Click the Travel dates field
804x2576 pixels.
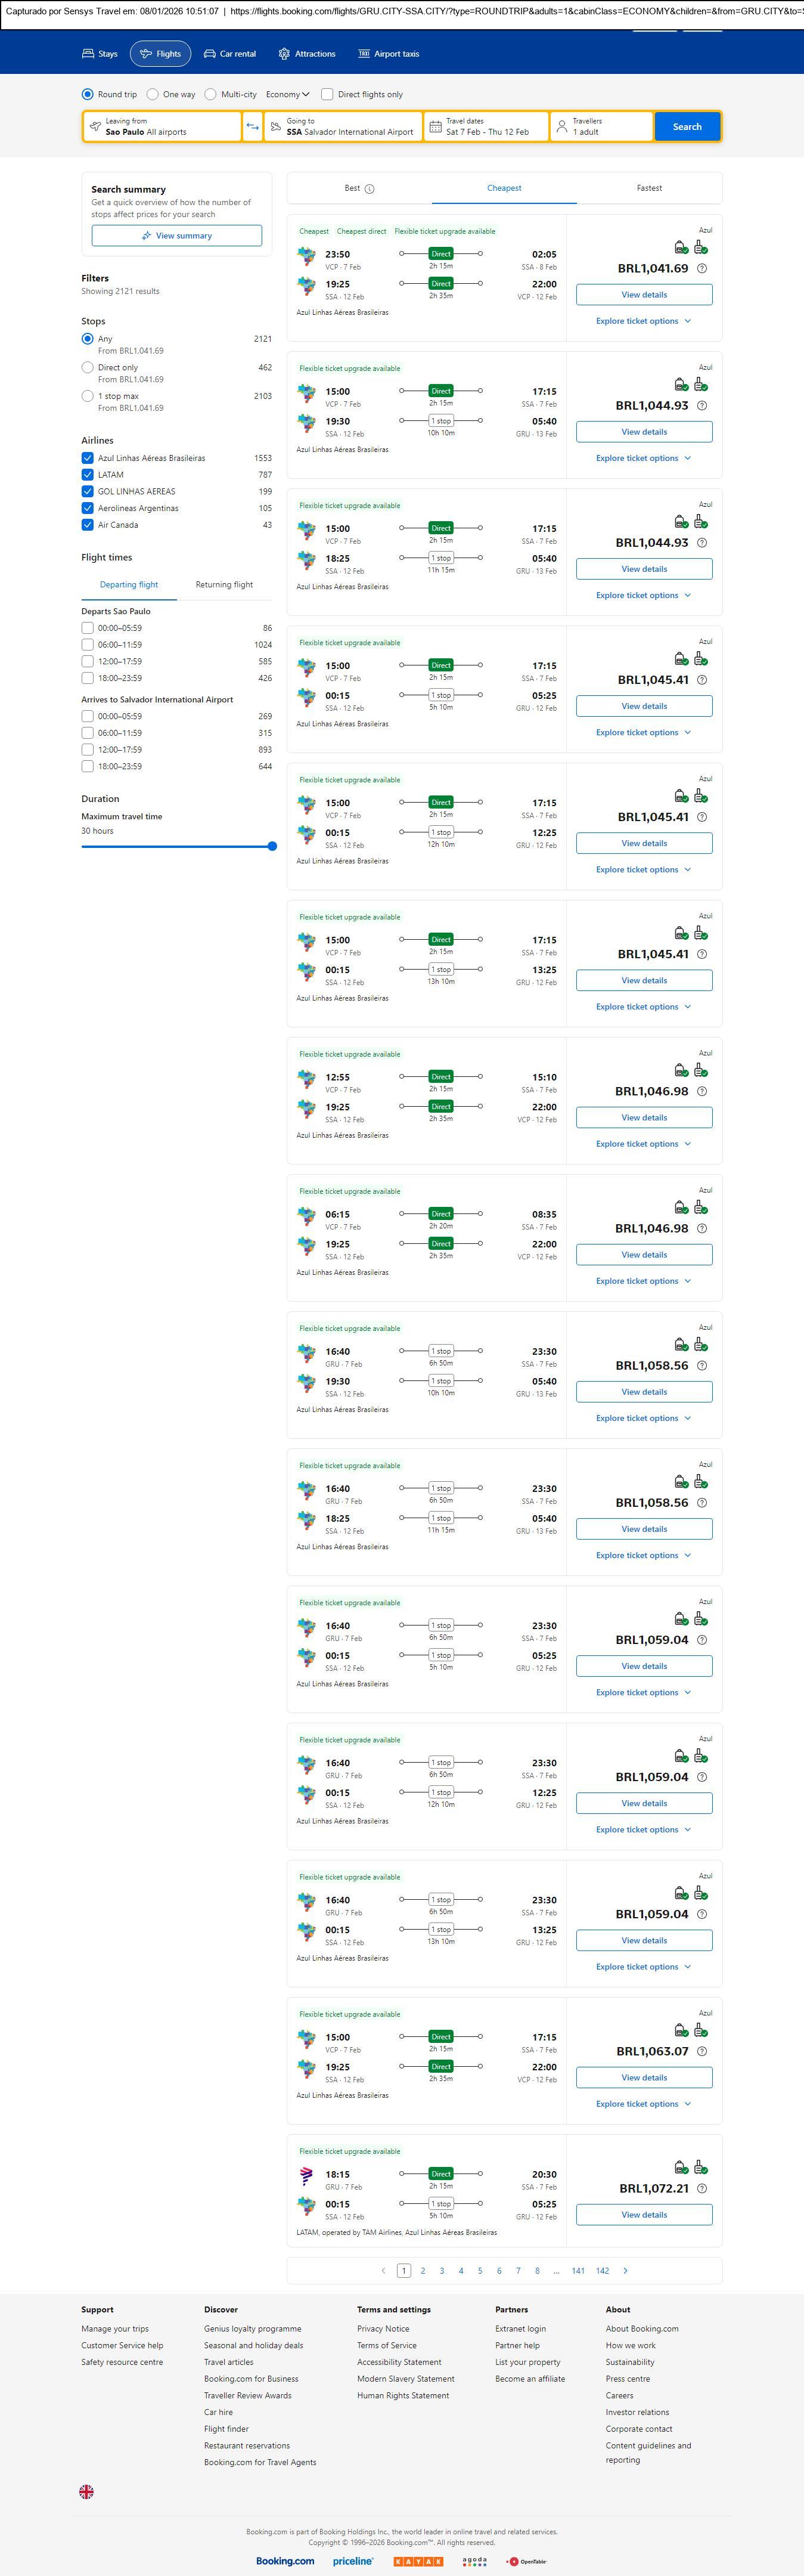pos(487,127)
